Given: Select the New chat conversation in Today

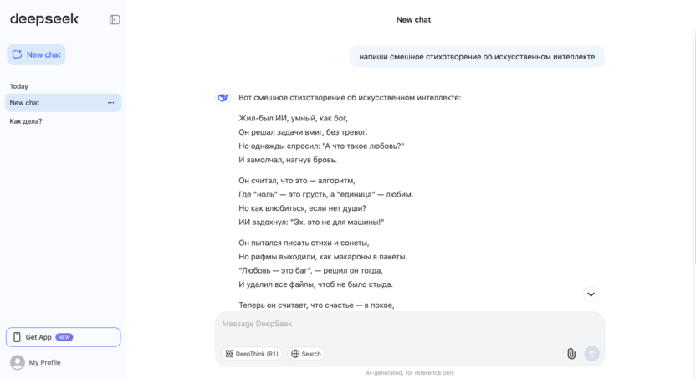Looking at the screenshot, I should pyautogui.click(x=63, y=103).
